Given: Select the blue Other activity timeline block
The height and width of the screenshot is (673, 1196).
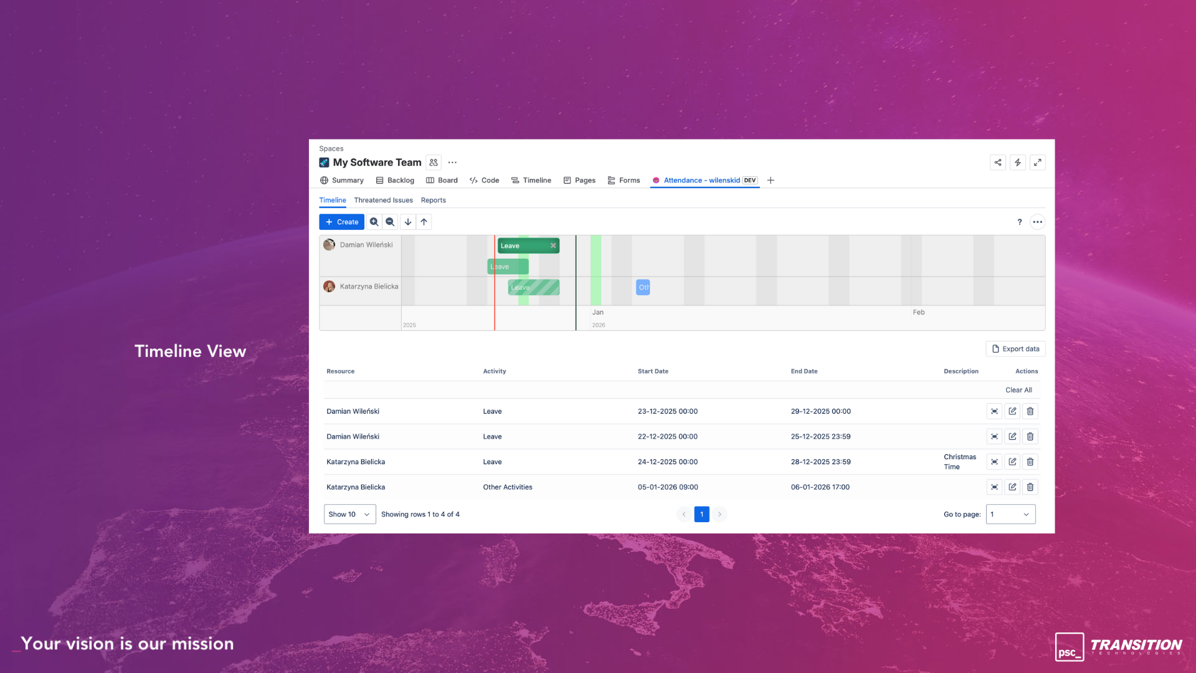Looking at the screenshot, I should 643,287.
